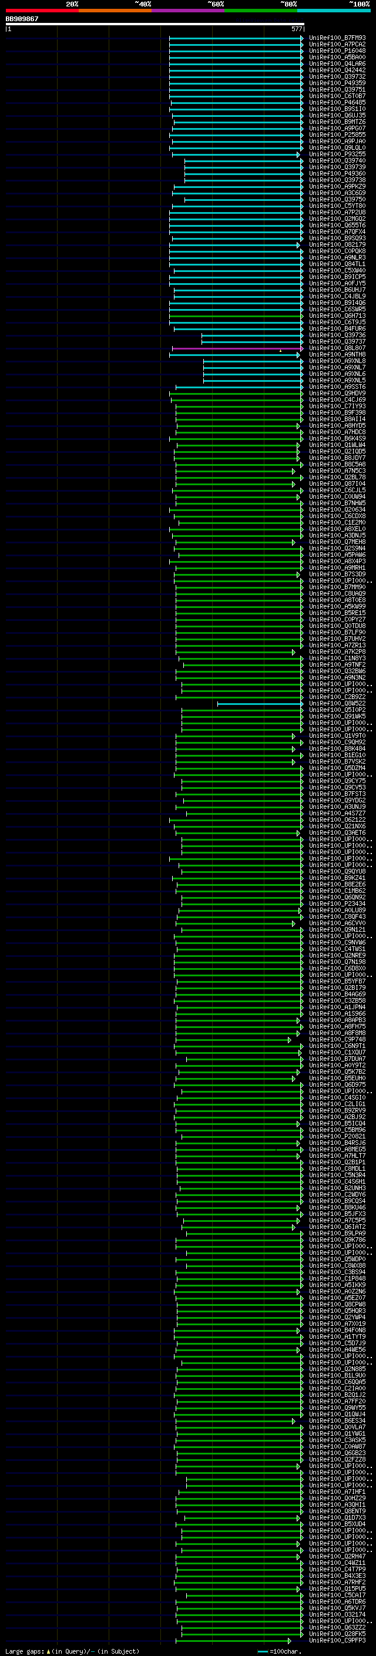Select the UniRef100_P46485 hit label

pos(337,102)
